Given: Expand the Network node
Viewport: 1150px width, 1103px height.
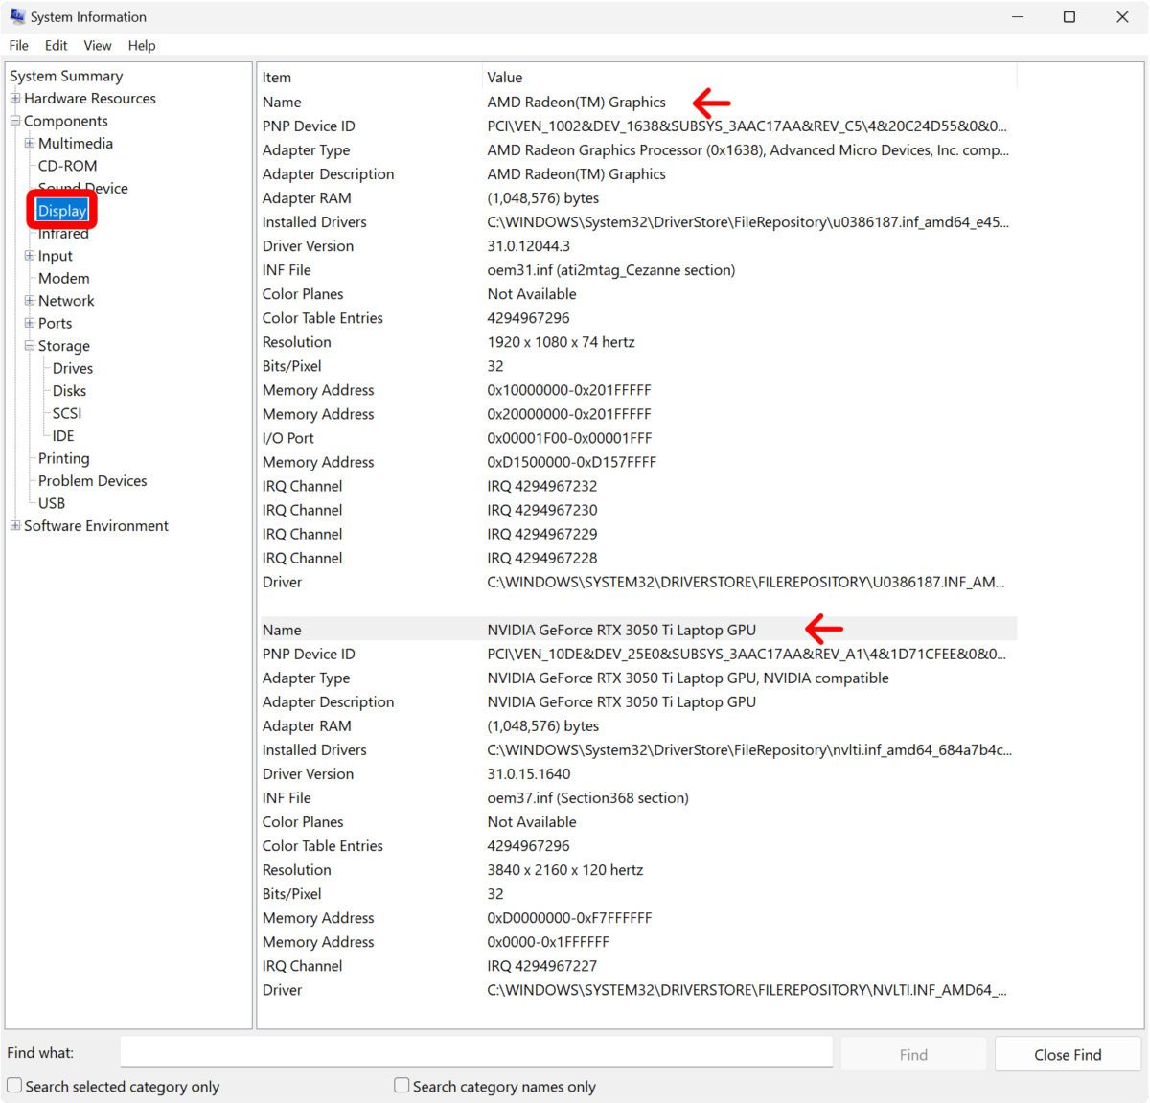Looking at the screenshot, I should (30, 300).
